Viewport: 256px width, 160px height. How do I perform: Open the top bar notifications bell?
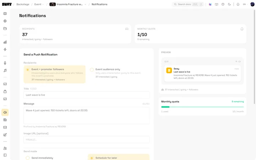(x=238, y=4)
